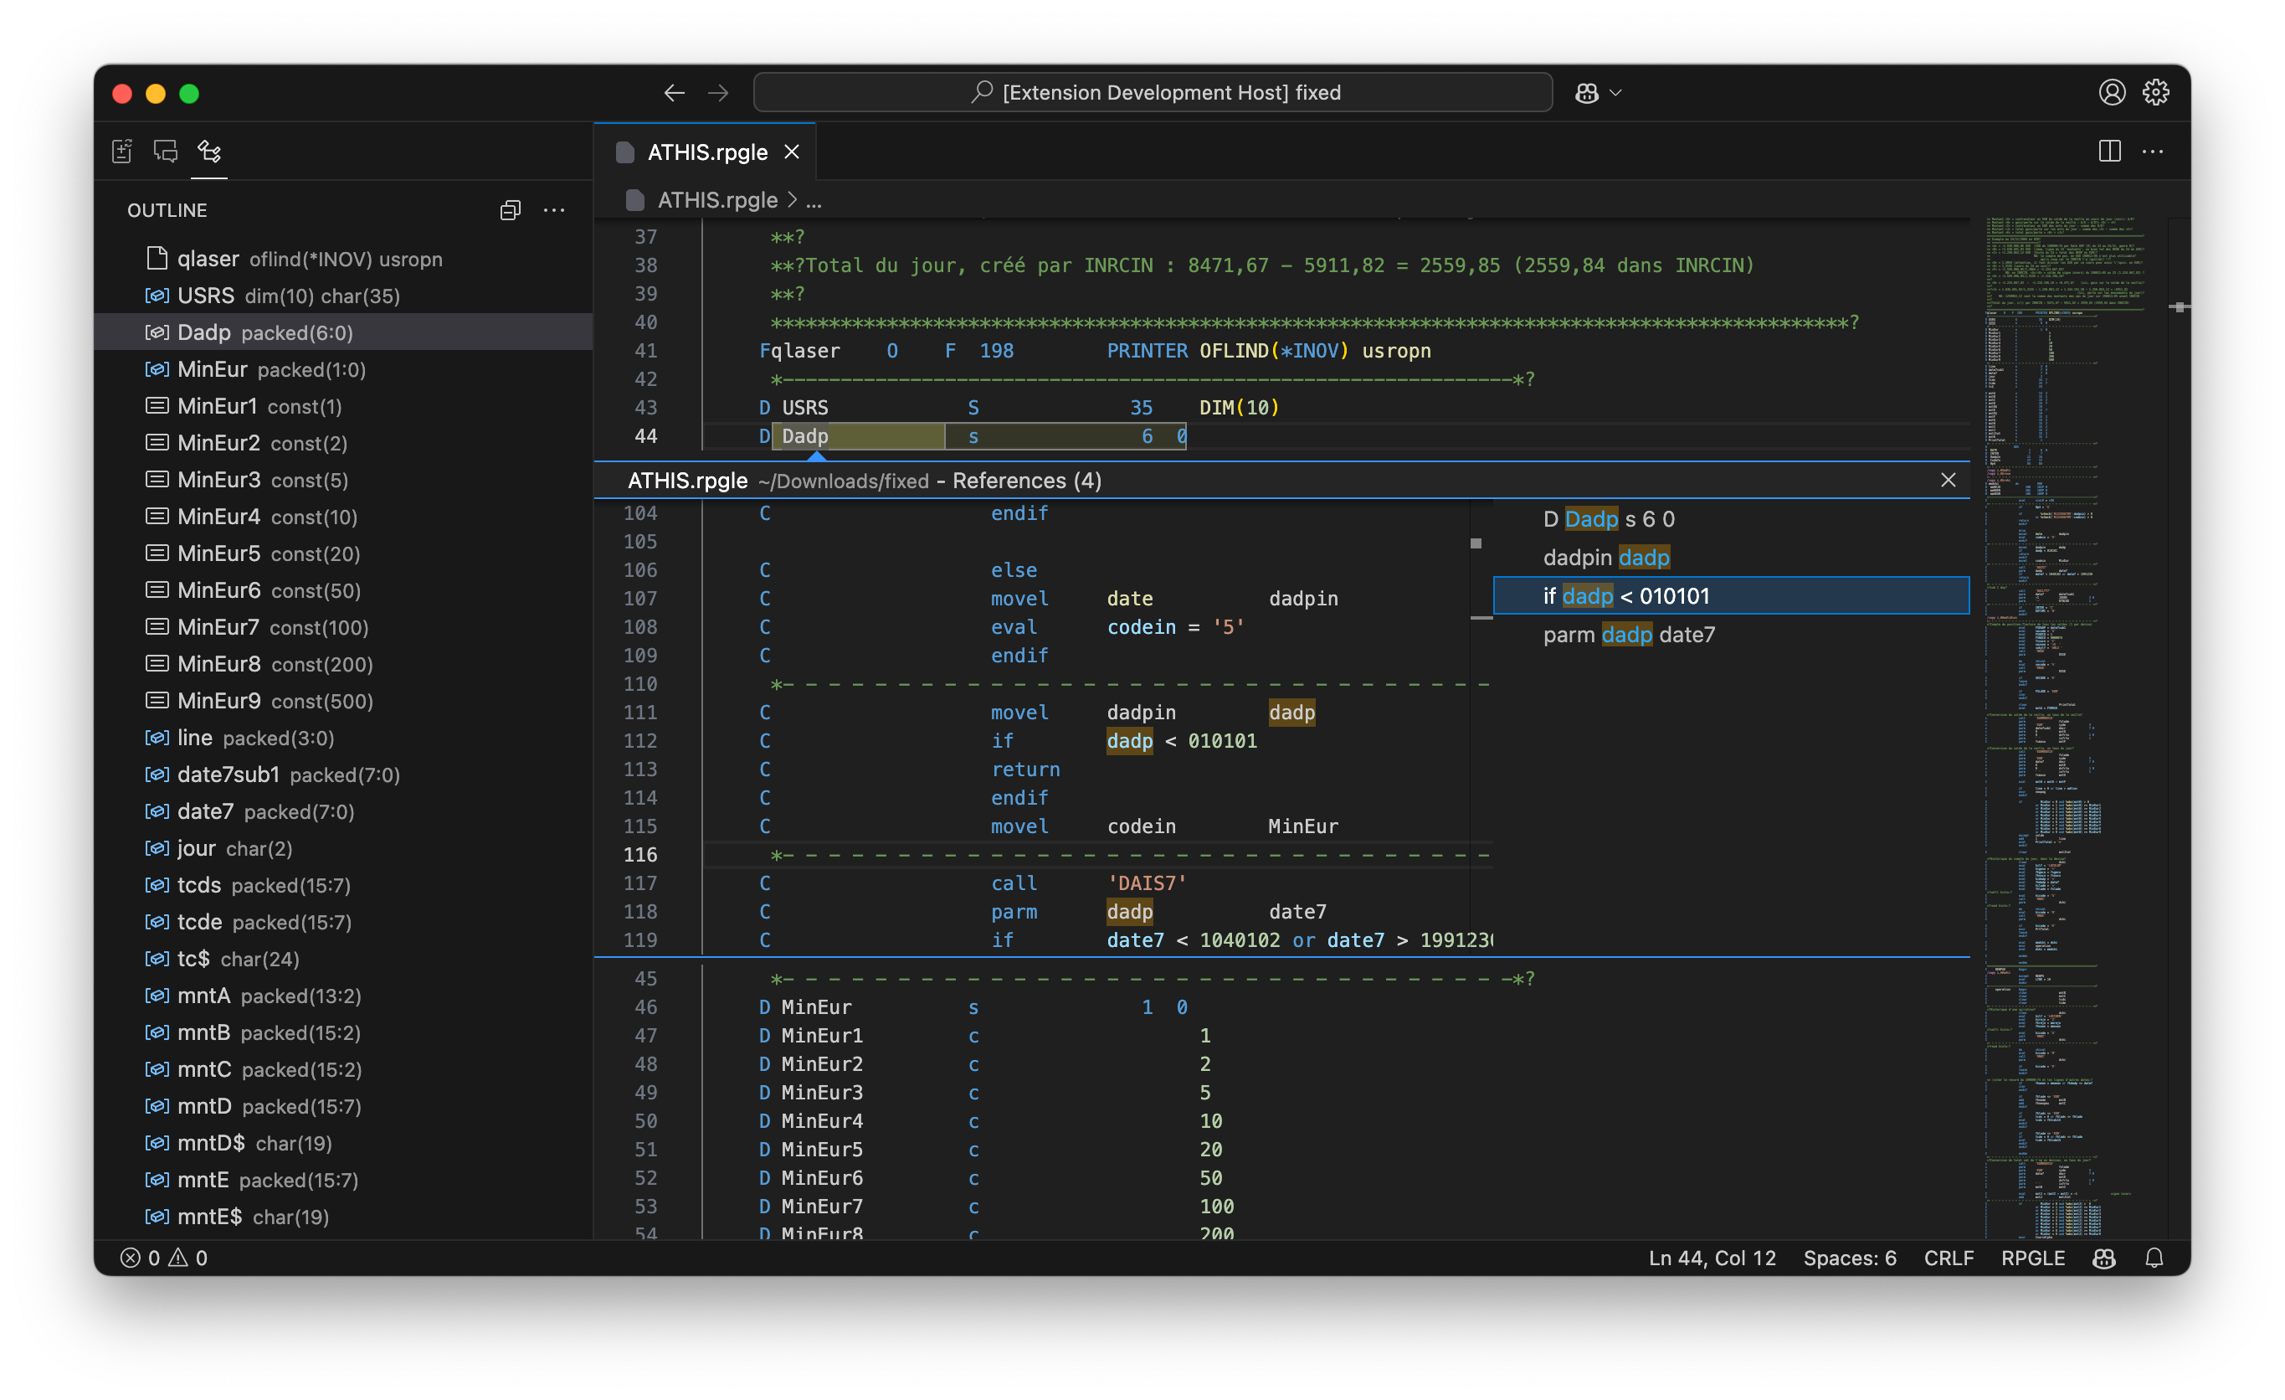Screen dimensions: 2285x1400
Task: Select mntE$ char(19) in outline
Action: (x=343, y=1217)
